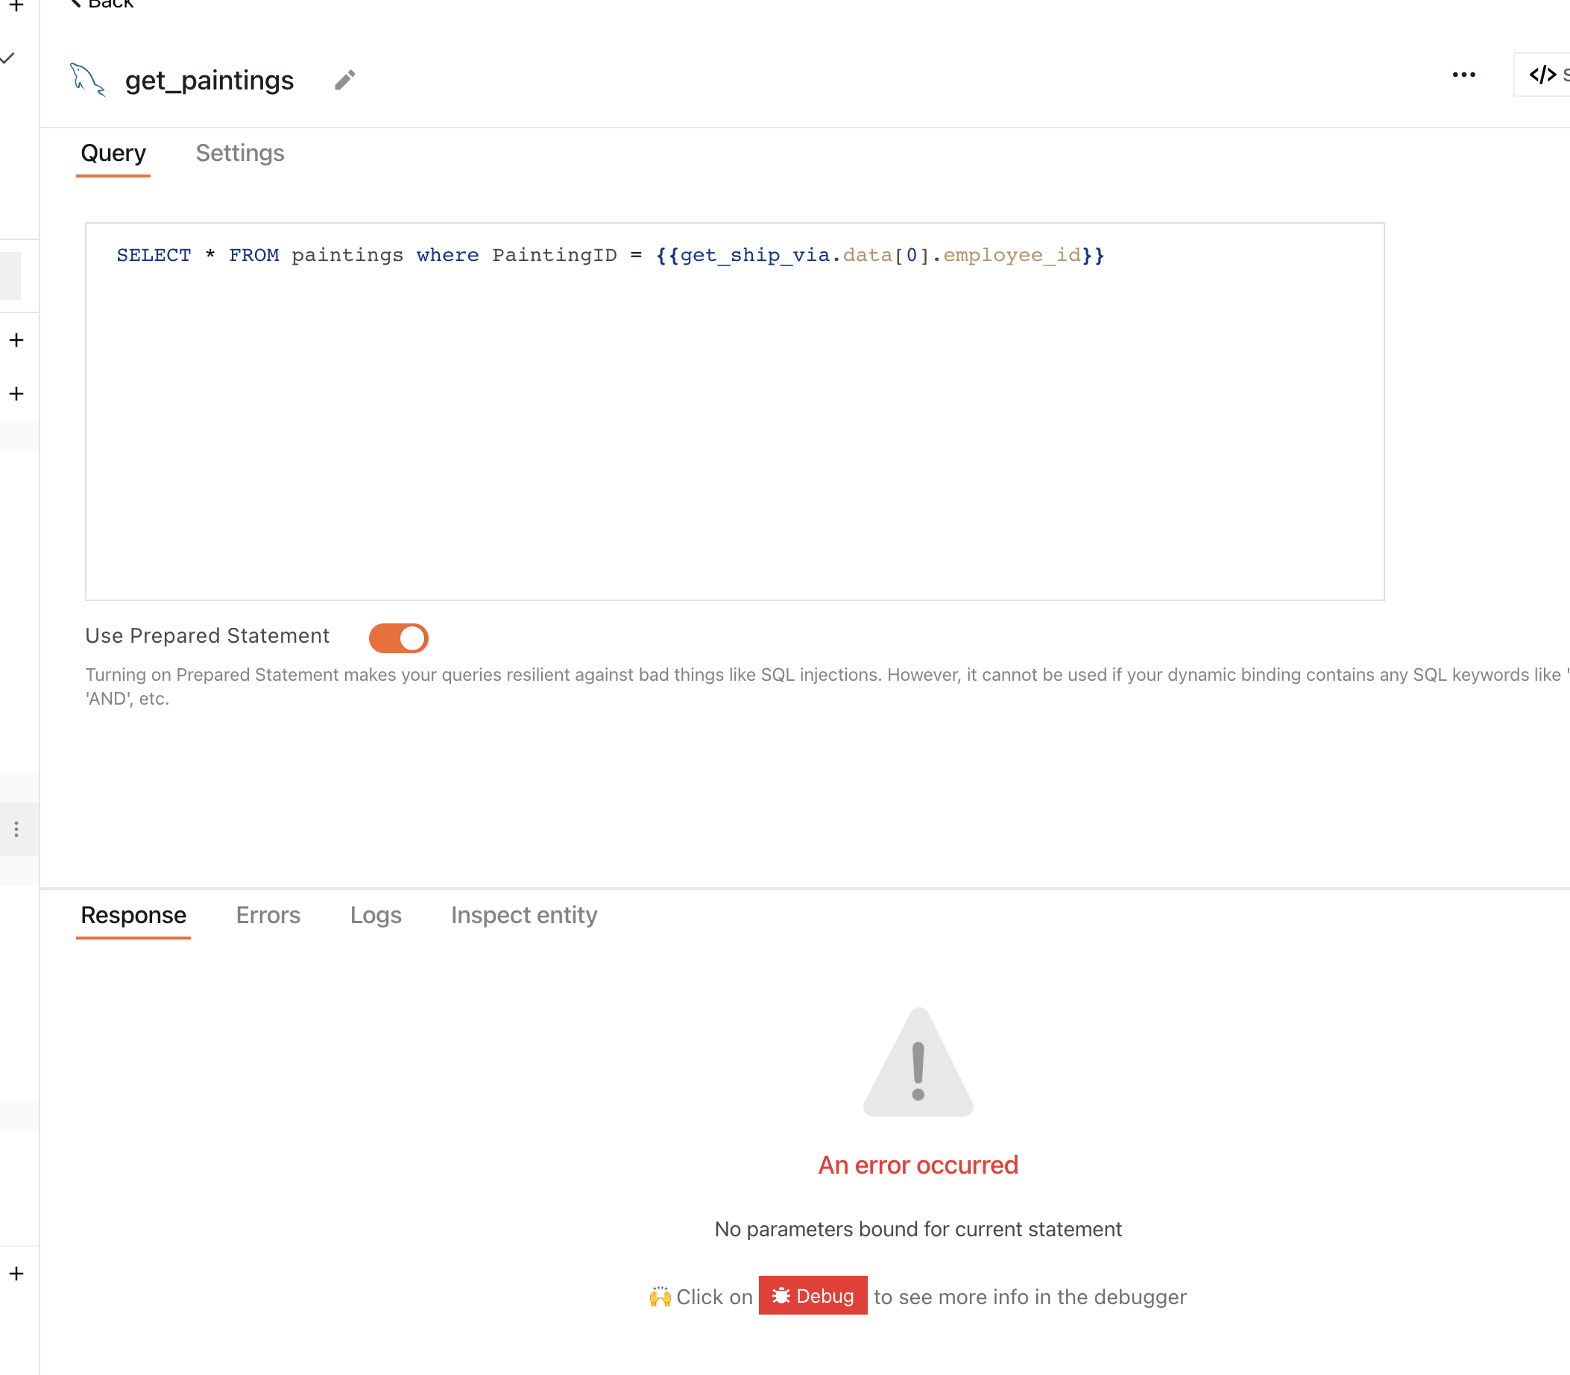
Task: Disable the Use Prepared Statement toggle
Action: [x=398, y=637]
